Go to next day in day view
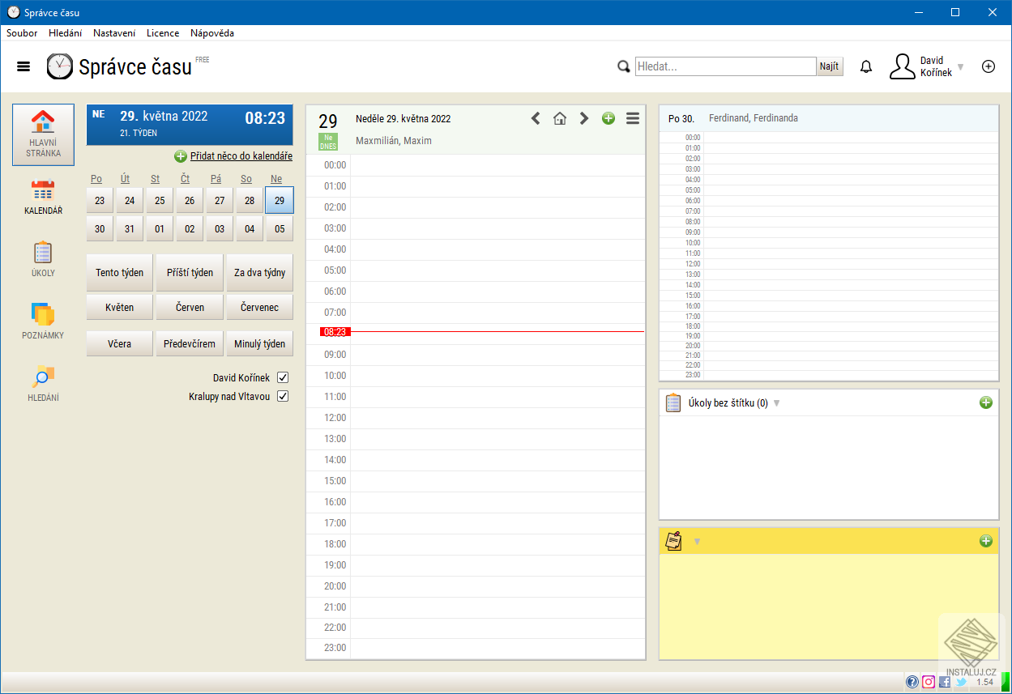The width and height of the screenshot is (1012, 694). 584,118
